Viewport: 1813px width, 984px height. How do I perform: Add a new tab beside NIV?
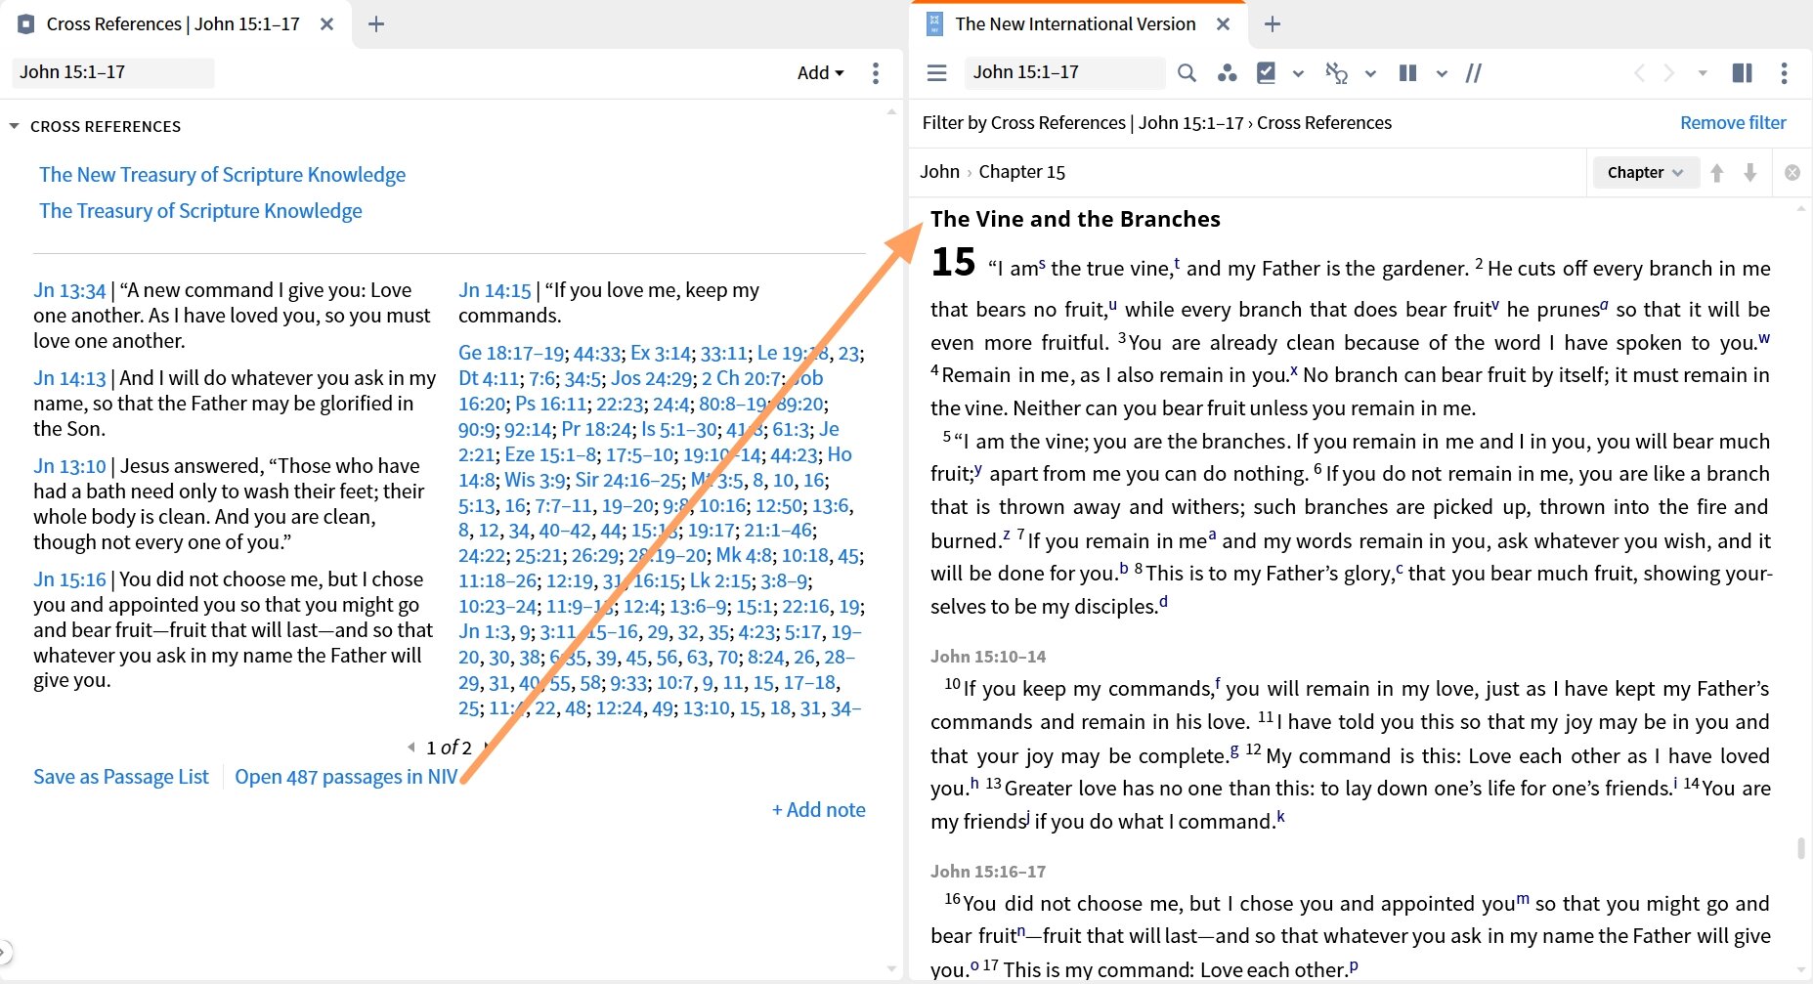pyautogui.click(x=1273, y=23)
